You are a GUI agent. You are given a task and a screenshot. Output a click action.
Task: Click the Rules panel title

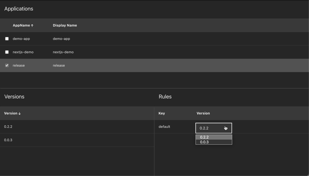(165, 97)
